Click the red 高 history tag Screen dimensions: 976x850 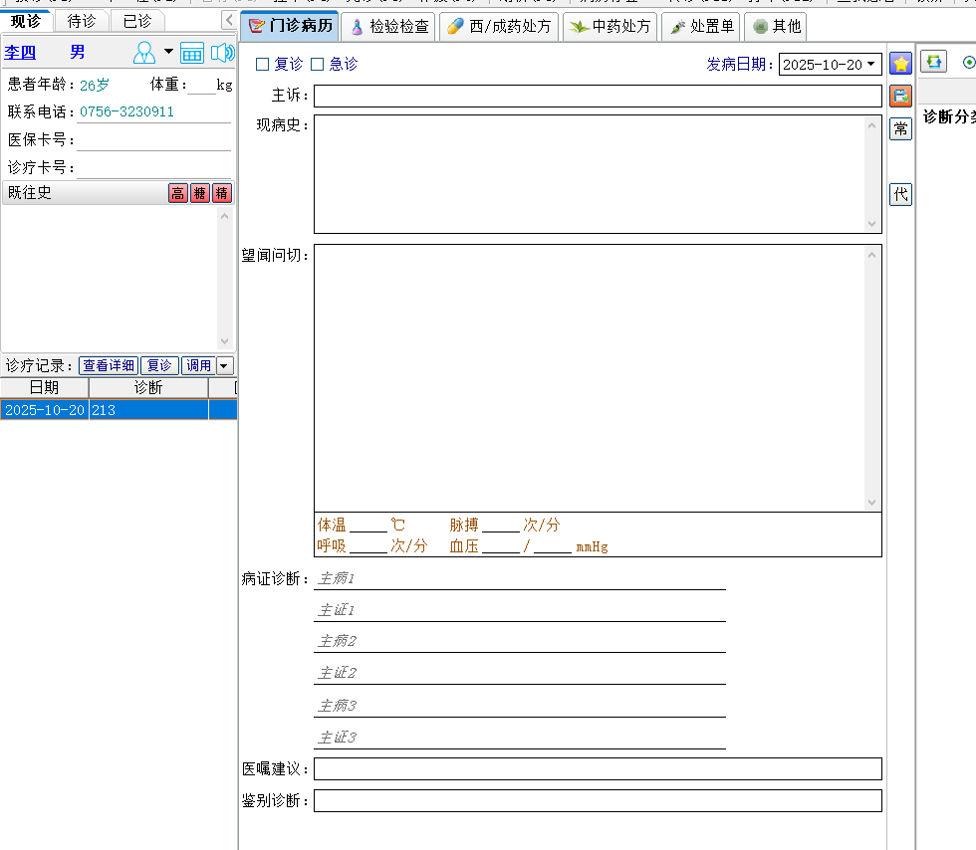tap(177, 193)
